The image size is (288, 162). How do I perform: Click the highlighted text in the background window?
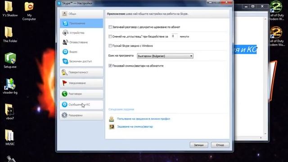[245, 49]
